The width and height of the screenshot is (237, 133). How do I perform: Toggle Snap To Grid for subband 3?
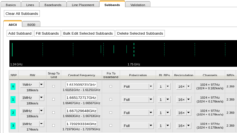point(54,126)
